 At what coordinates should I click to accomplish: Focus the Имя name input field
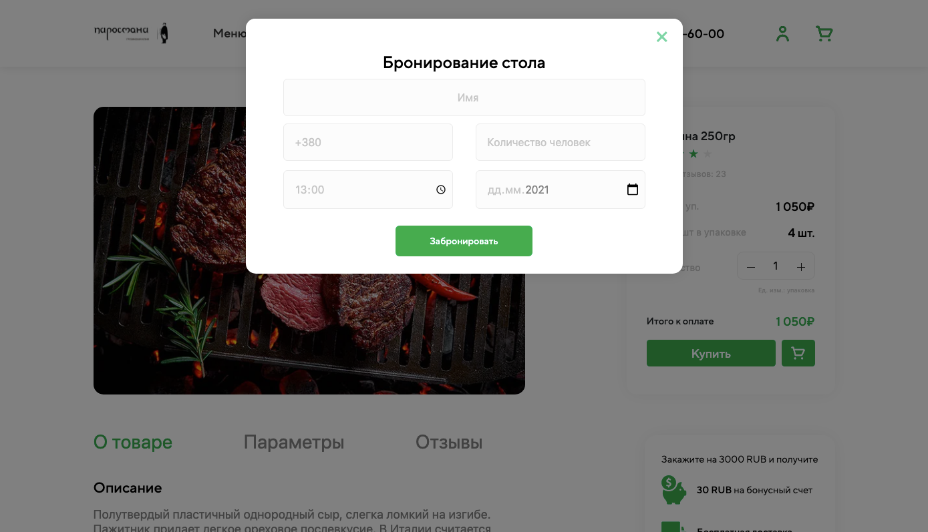[464, 97]
